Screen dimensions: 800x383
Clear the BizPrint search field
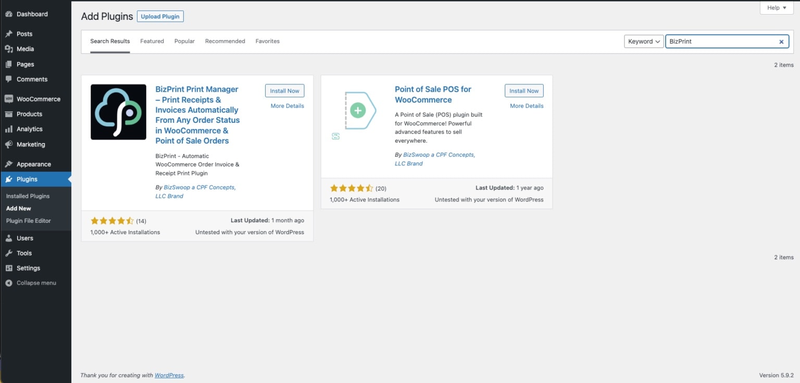(781, 41)
